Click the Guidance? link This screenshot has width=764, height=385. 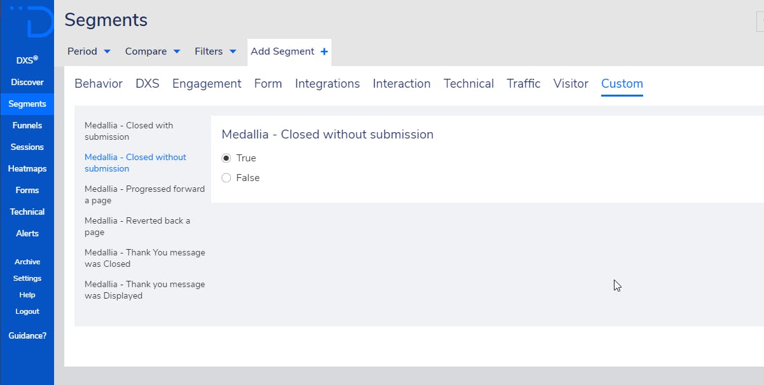[27, 335]
